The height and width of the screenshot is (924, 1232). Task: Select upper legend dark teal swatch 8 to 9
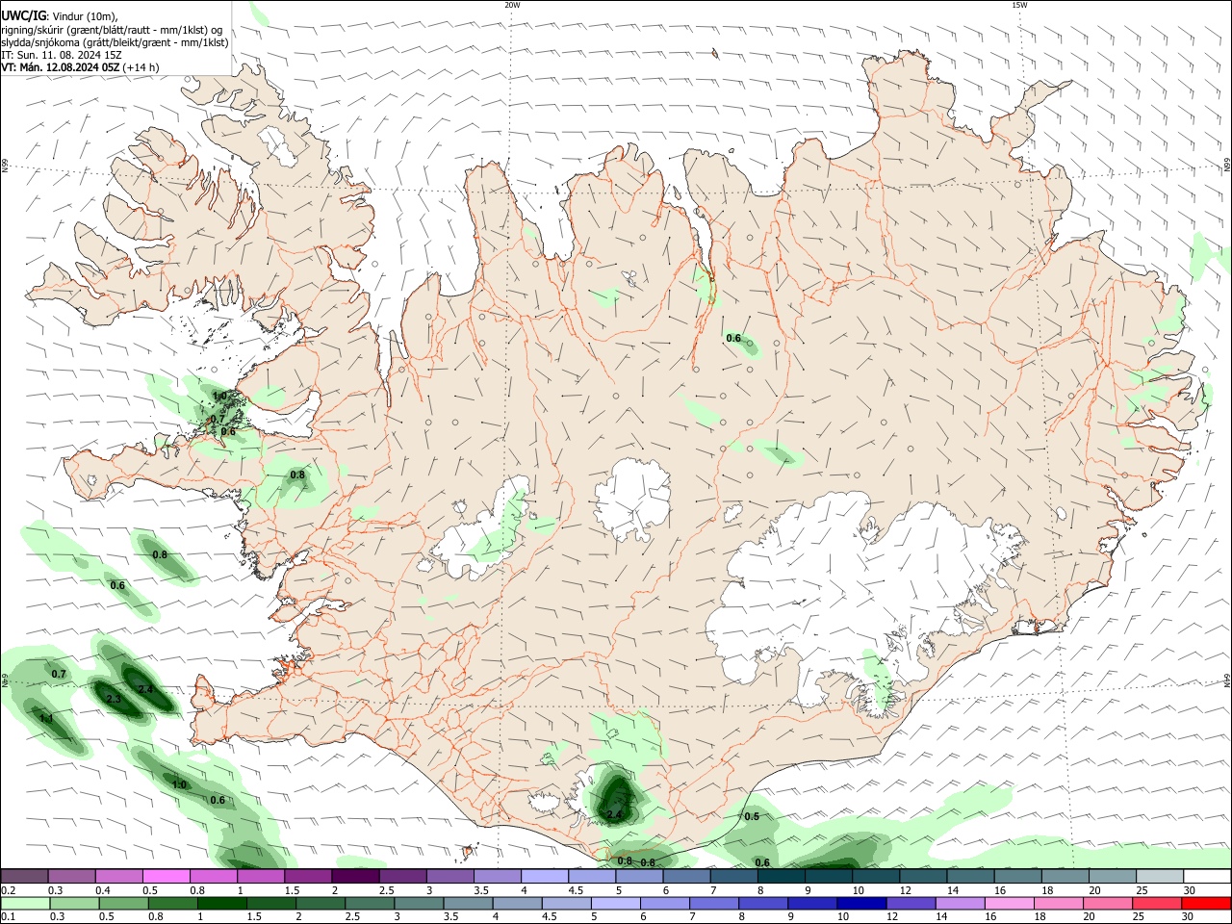tap(781, 877)
